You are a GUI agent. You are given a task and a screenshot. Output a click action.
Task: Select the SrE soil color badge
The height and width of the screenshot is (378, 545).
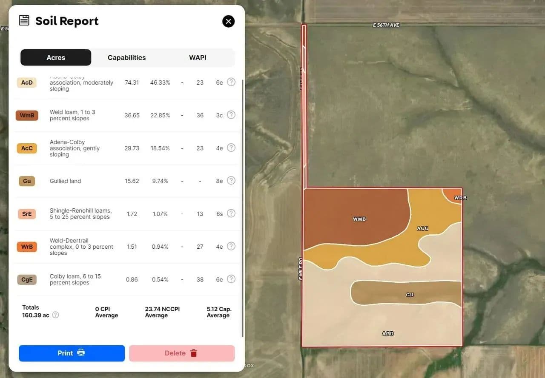27,214
